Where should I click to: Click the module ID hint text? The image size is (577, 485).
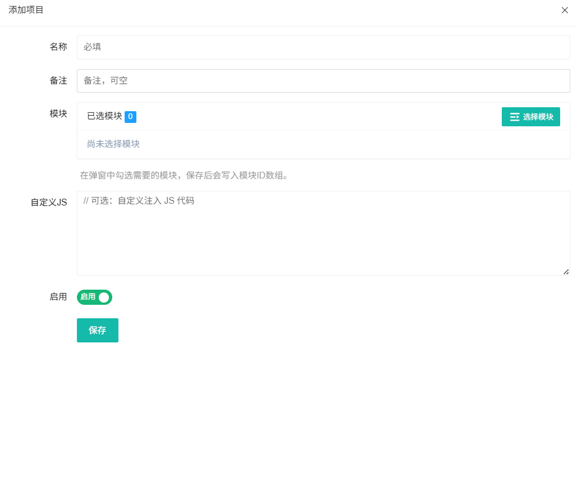click(x=184, y=176)
